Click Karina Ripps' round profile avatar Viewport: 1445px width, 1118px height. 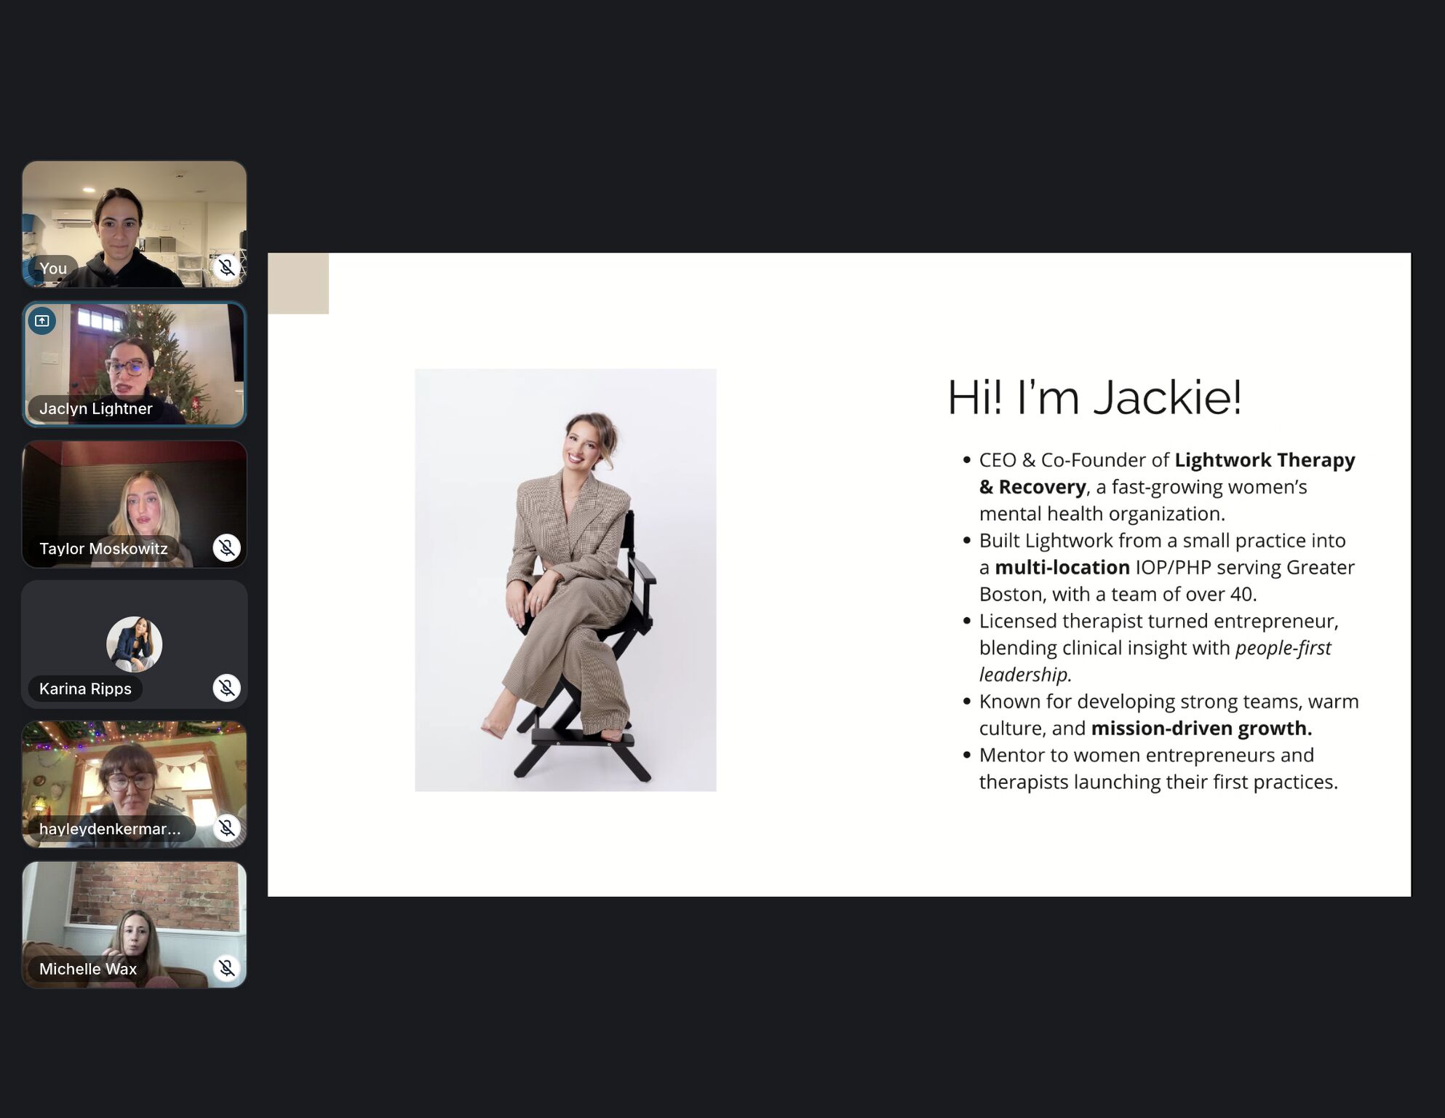click(134, 644)
